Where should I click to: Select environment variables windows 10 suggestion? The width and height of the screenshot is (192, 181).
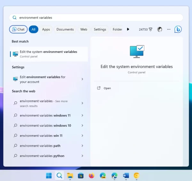pos(49,125)
